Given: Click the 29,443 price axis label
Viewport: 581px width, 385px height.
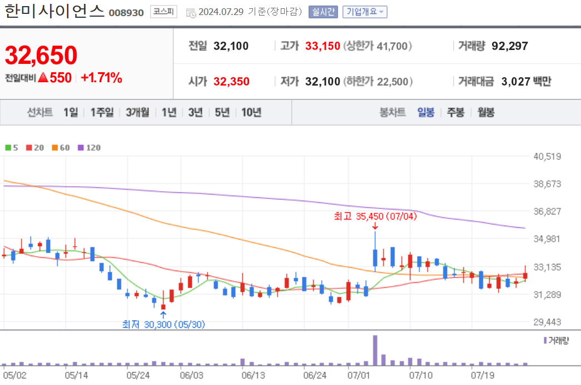Looking at the screenshot, I should pos(547,322).
